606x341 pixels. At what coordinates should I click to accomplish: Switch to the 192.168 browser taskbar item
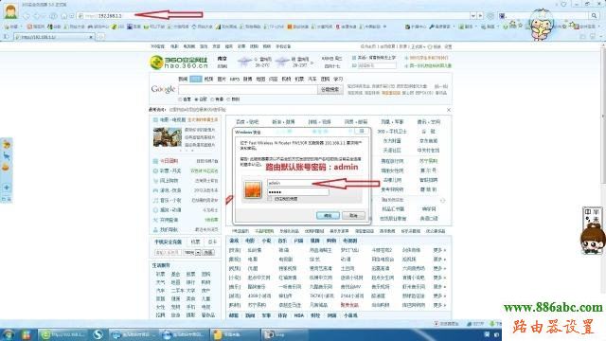[x=63, y=334]
